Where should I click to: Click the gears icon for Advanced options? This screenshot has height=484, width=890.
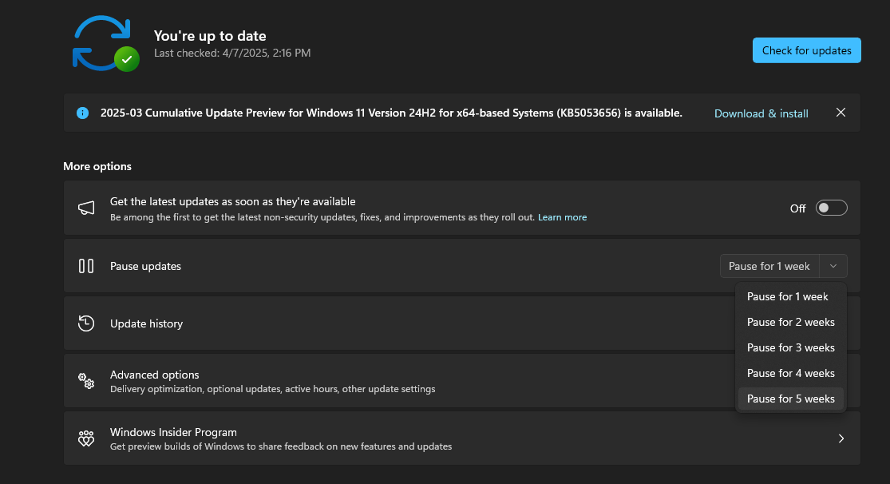pyautogui.click(x=86, y=381)
